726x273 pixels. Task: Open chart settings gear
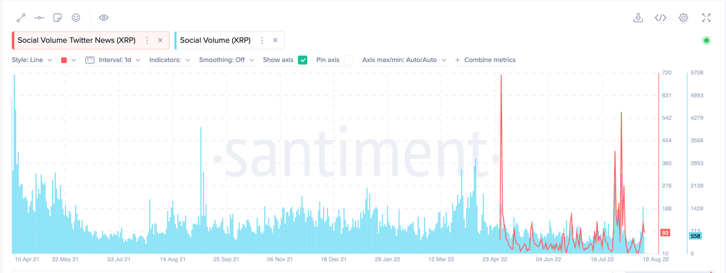(x=683, y=18)
